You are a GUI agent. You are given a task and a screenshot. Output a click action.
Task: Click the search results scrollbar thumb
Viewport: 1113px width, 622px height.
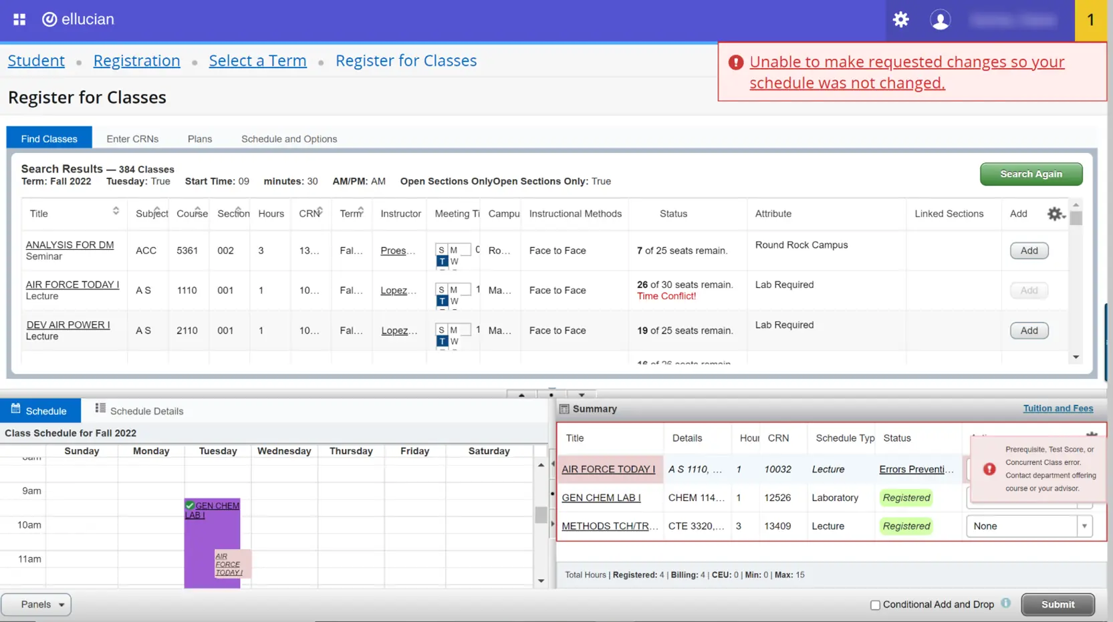point(1076,218)
